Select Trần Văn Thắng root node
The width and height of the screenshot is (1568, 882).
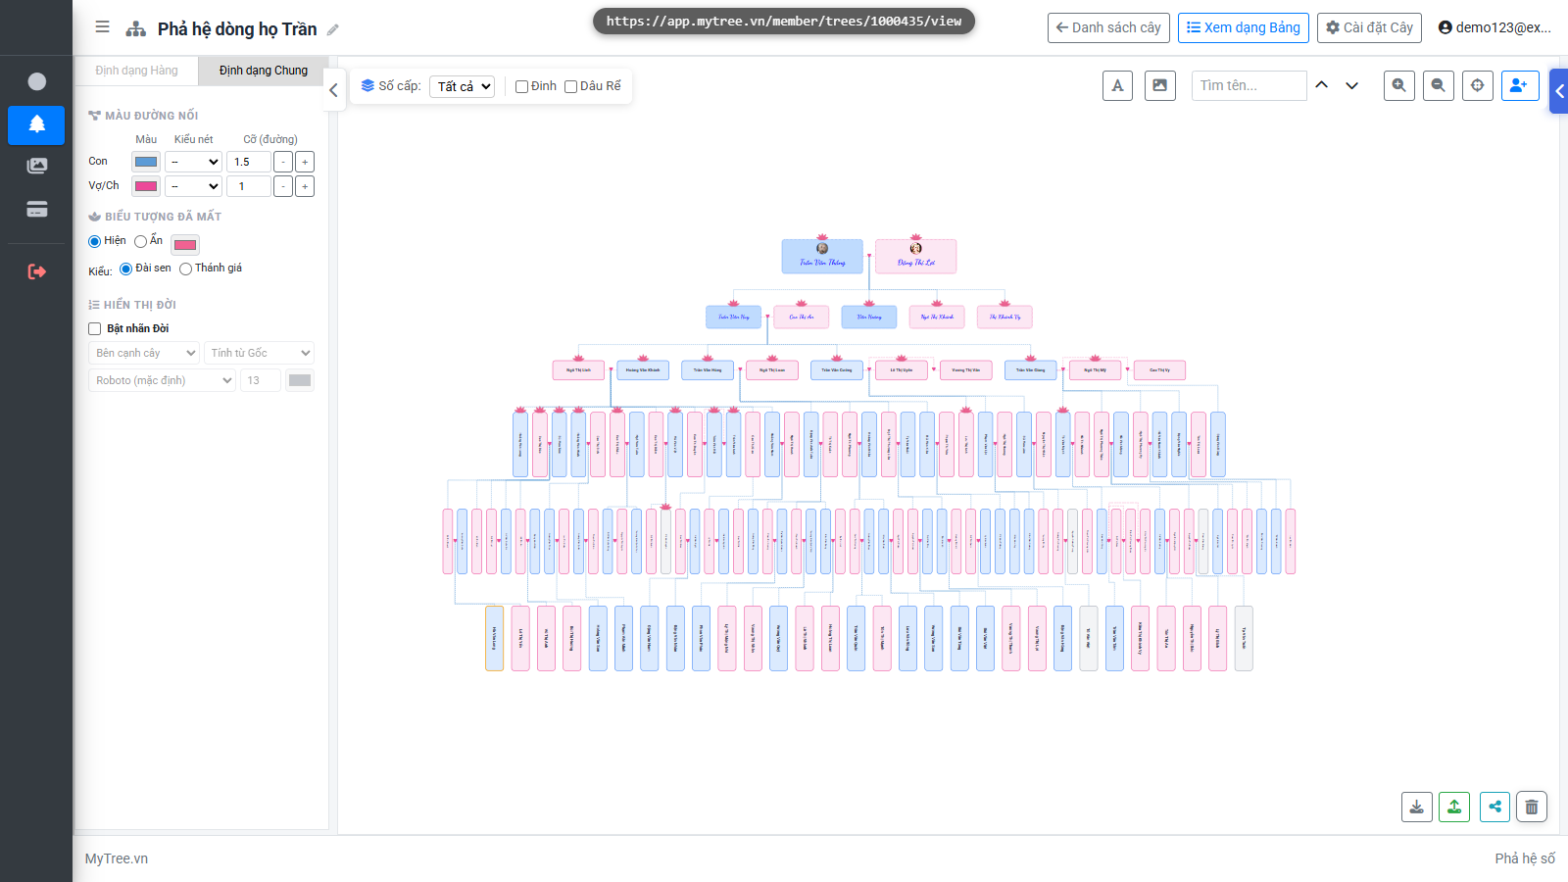pyautogui.click(x=822, y=257)
